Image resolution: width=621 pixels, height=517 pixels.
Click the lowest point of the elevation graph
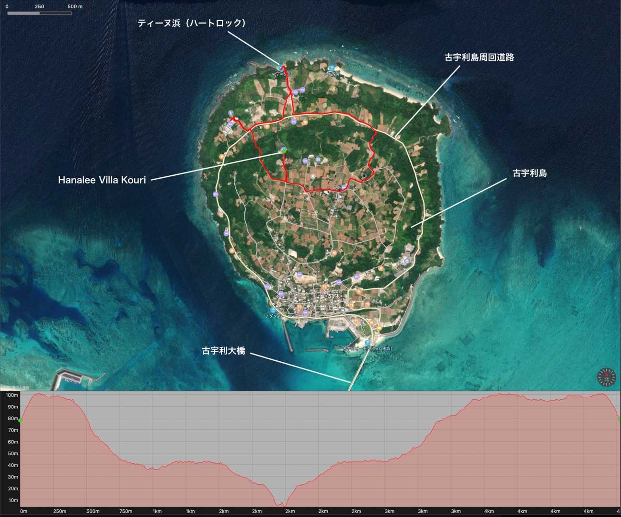pyautogui.click(x=284, y=505)
